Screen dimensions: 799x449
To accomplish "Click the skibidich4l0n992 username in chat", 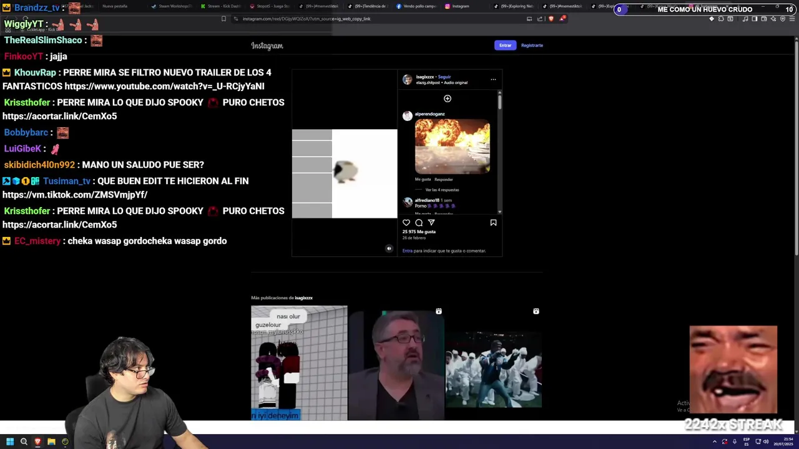I will click(x=39, y=165).
